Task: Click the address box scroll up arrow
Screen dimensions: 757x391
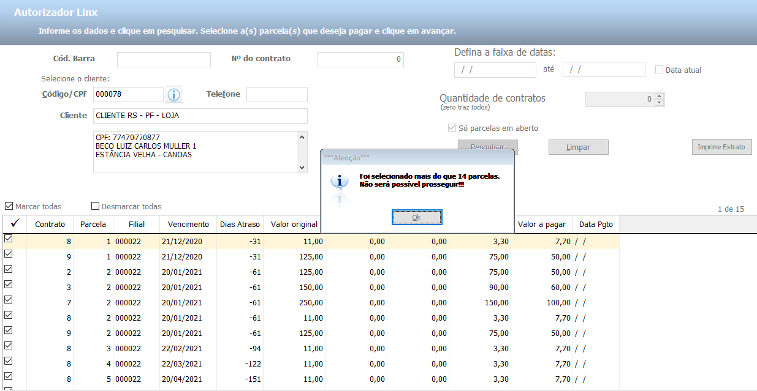Action: (x=302, y=138)
